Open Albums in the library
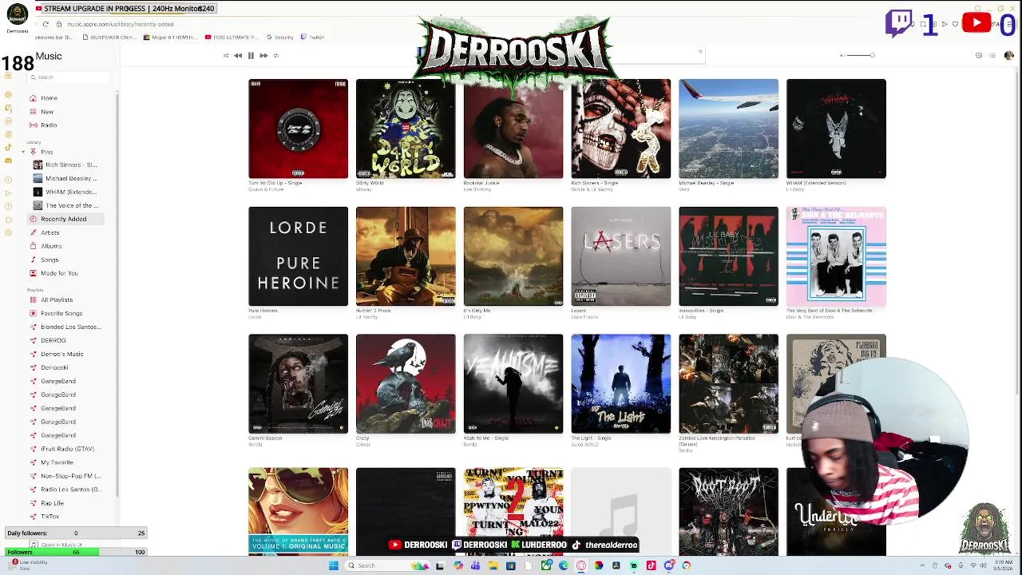Screen dimensions: 1022x575 point(51,246)
